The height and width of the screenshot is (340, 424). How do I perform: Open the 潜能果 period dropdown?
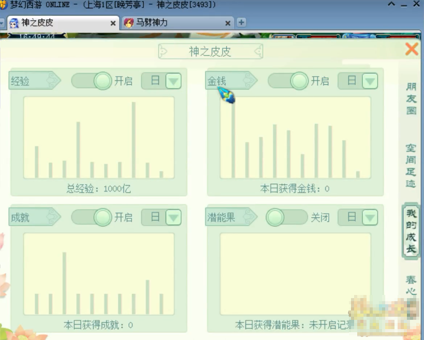(x=370, y=217)
